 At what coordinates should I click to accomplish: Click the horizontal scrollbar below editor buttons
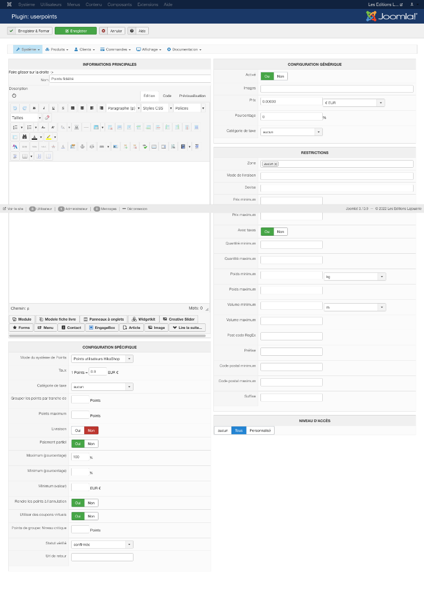pyautogui.click(x=107, y=335)
